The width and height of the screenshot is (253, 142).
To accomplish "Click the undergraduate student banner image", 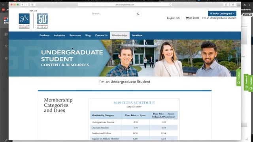I will pos(125,58).
